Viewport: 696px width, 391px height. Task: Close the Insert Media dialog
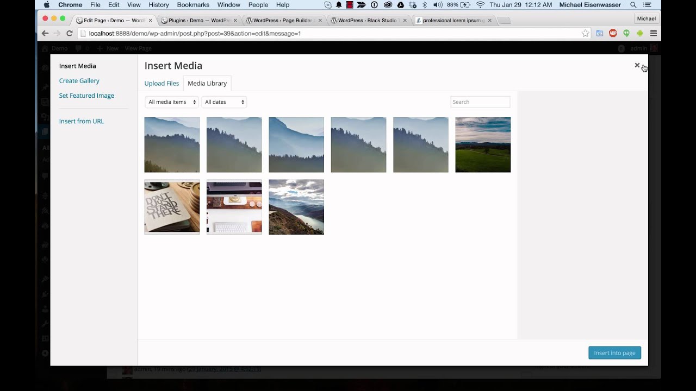coord(637,65)
